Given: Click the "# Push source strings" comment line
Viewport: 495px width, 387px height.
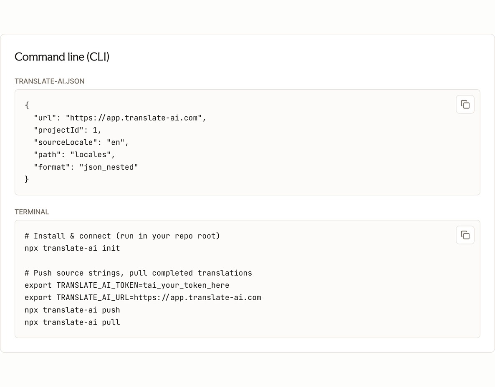Looking at the screenshot, I should [x=138, y=273].
